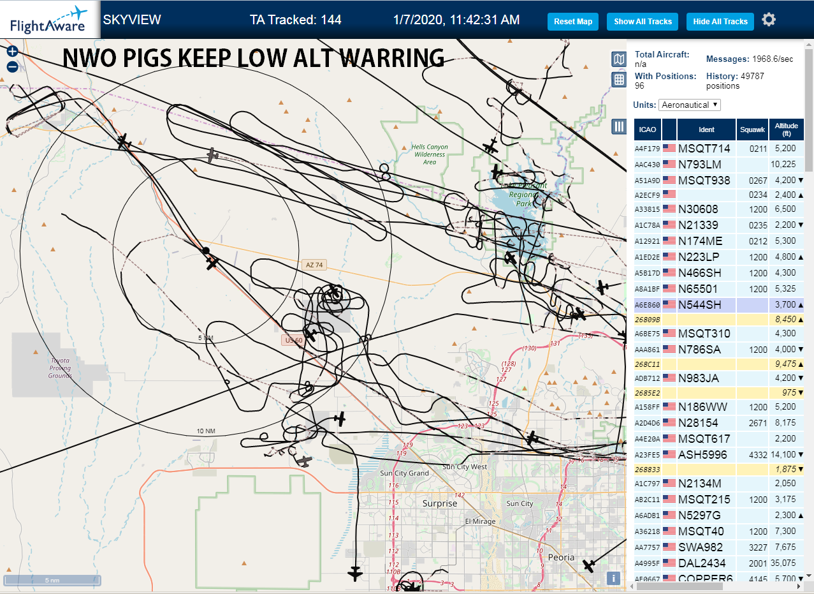Image resolution: width=814 pixels, height=594 pixels.
Task: Zoom out with the minus map control
Action: tap(12, 66)
